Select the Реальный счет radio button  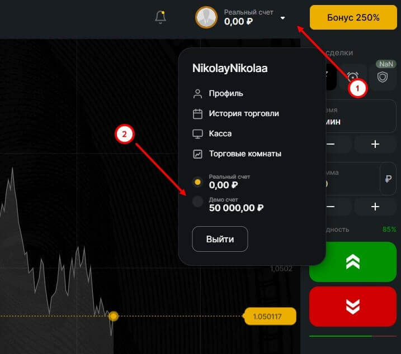coord(197,182)
